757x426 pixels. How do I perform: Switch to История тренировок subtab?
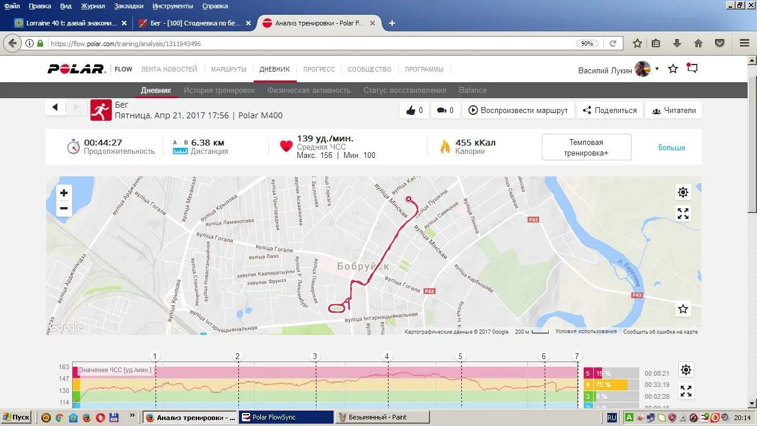[x=219, y=91]
